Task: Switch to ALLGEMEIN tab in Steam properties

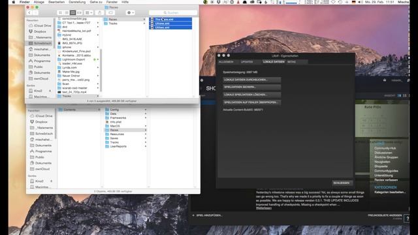Action: tap(226, 62)
